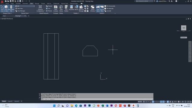Click Tile Vertically
This screenshot has height=108, width=192.
pos(109,8)
